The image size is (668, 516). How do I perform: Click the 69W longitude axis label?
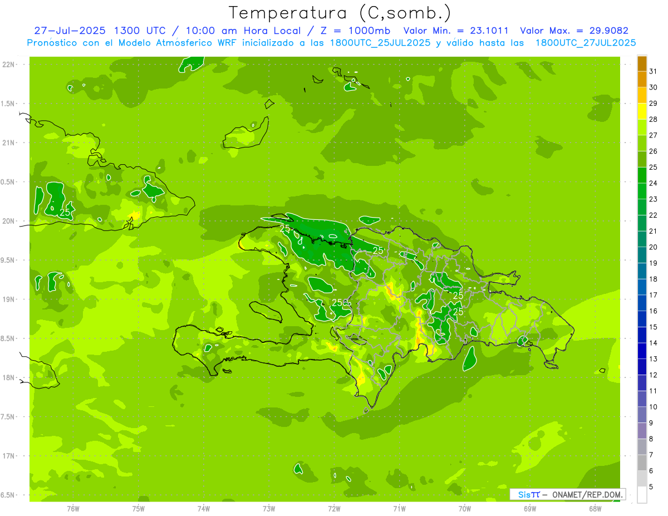[530, 509]
